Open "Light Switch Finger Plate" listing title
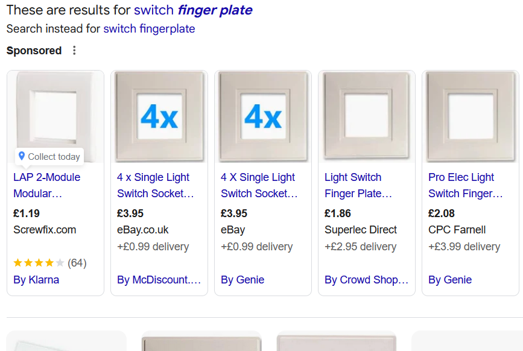 click(x=358, y=185)
